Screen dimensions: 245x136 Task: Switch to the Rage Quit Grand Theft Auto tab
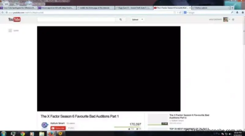pos(134,8)
